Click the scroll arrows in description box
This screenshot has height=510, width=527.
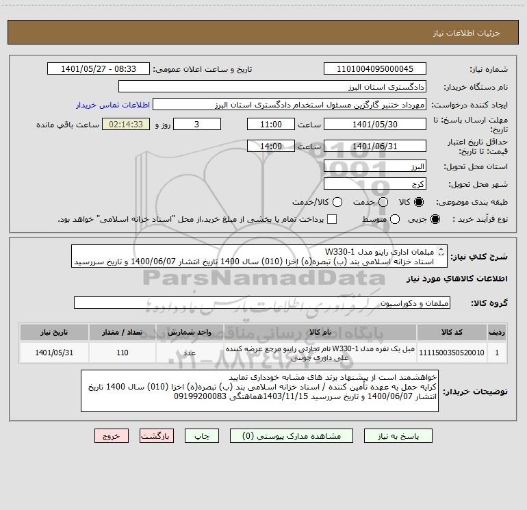tap(441, 251)
